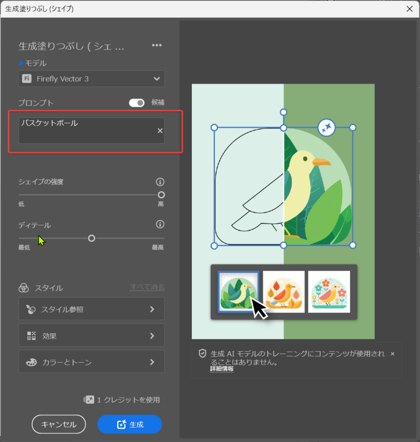Click the プロンプト label
The height and width of the screenshot is (442, 420).
36,103
